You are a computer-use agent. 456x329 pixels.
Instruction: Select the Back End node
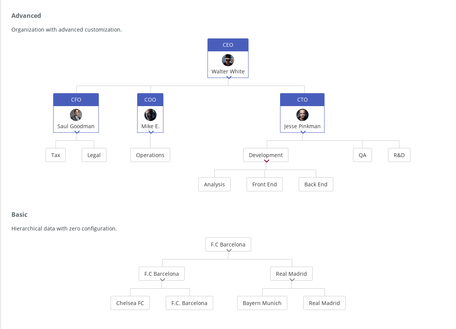click(x=316, y=184)
